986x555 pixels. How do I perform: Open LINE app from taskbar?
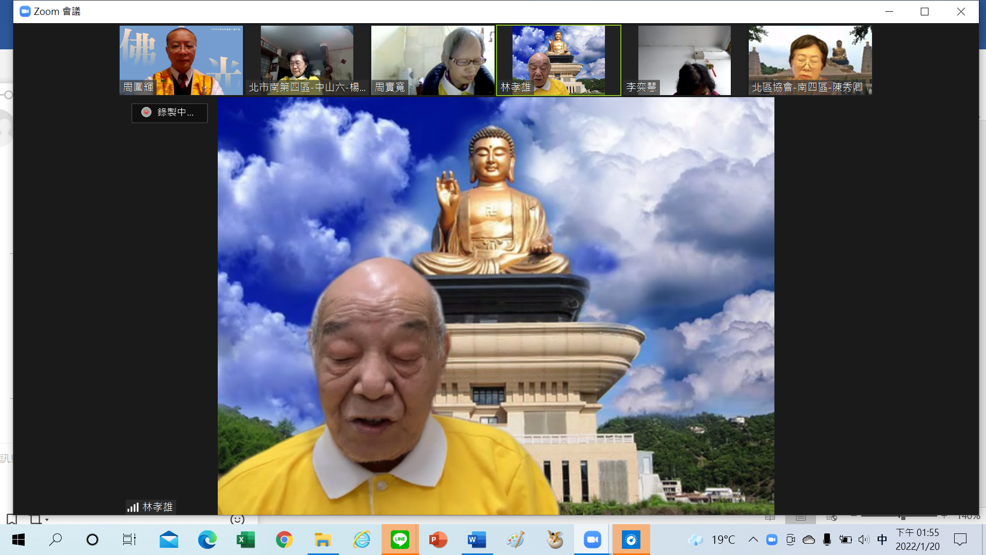pos(400,540)
